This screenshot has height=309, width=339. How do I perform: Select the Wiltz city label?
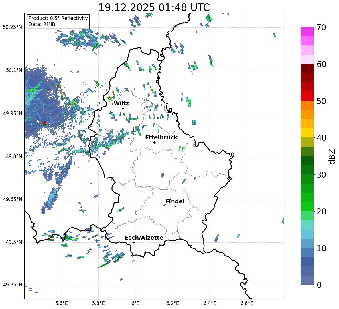click(121, 103)
